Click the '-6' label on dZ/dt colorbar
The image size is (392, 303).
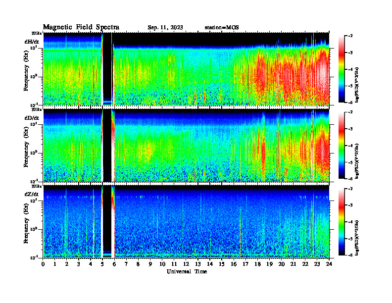click(350, 255)
